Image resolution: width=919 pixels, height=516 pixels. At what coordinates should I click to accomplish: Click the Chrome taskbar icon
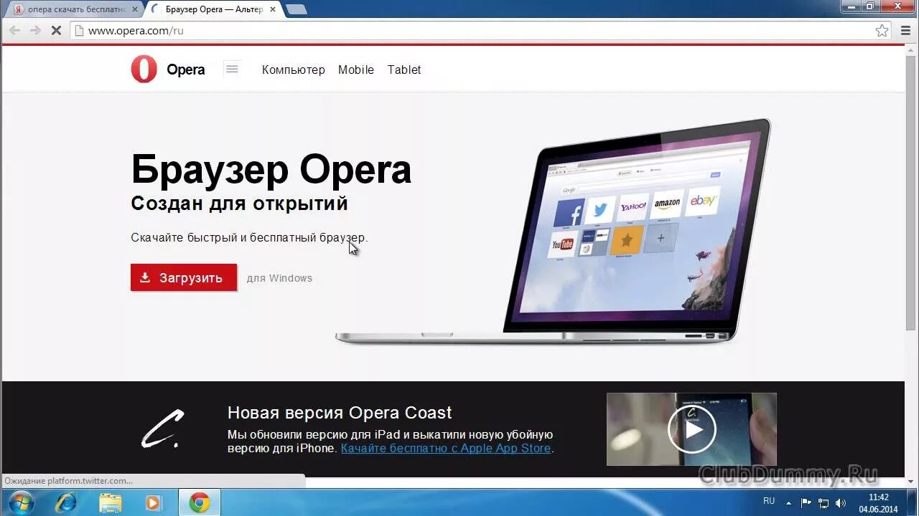tap(200, 502)
